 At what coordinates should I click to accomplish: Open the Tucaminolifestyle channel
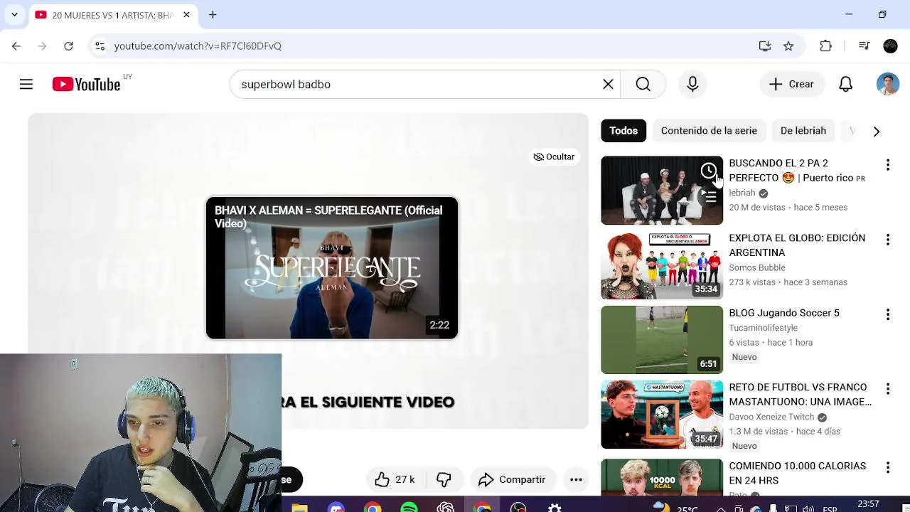pos(763,328)
